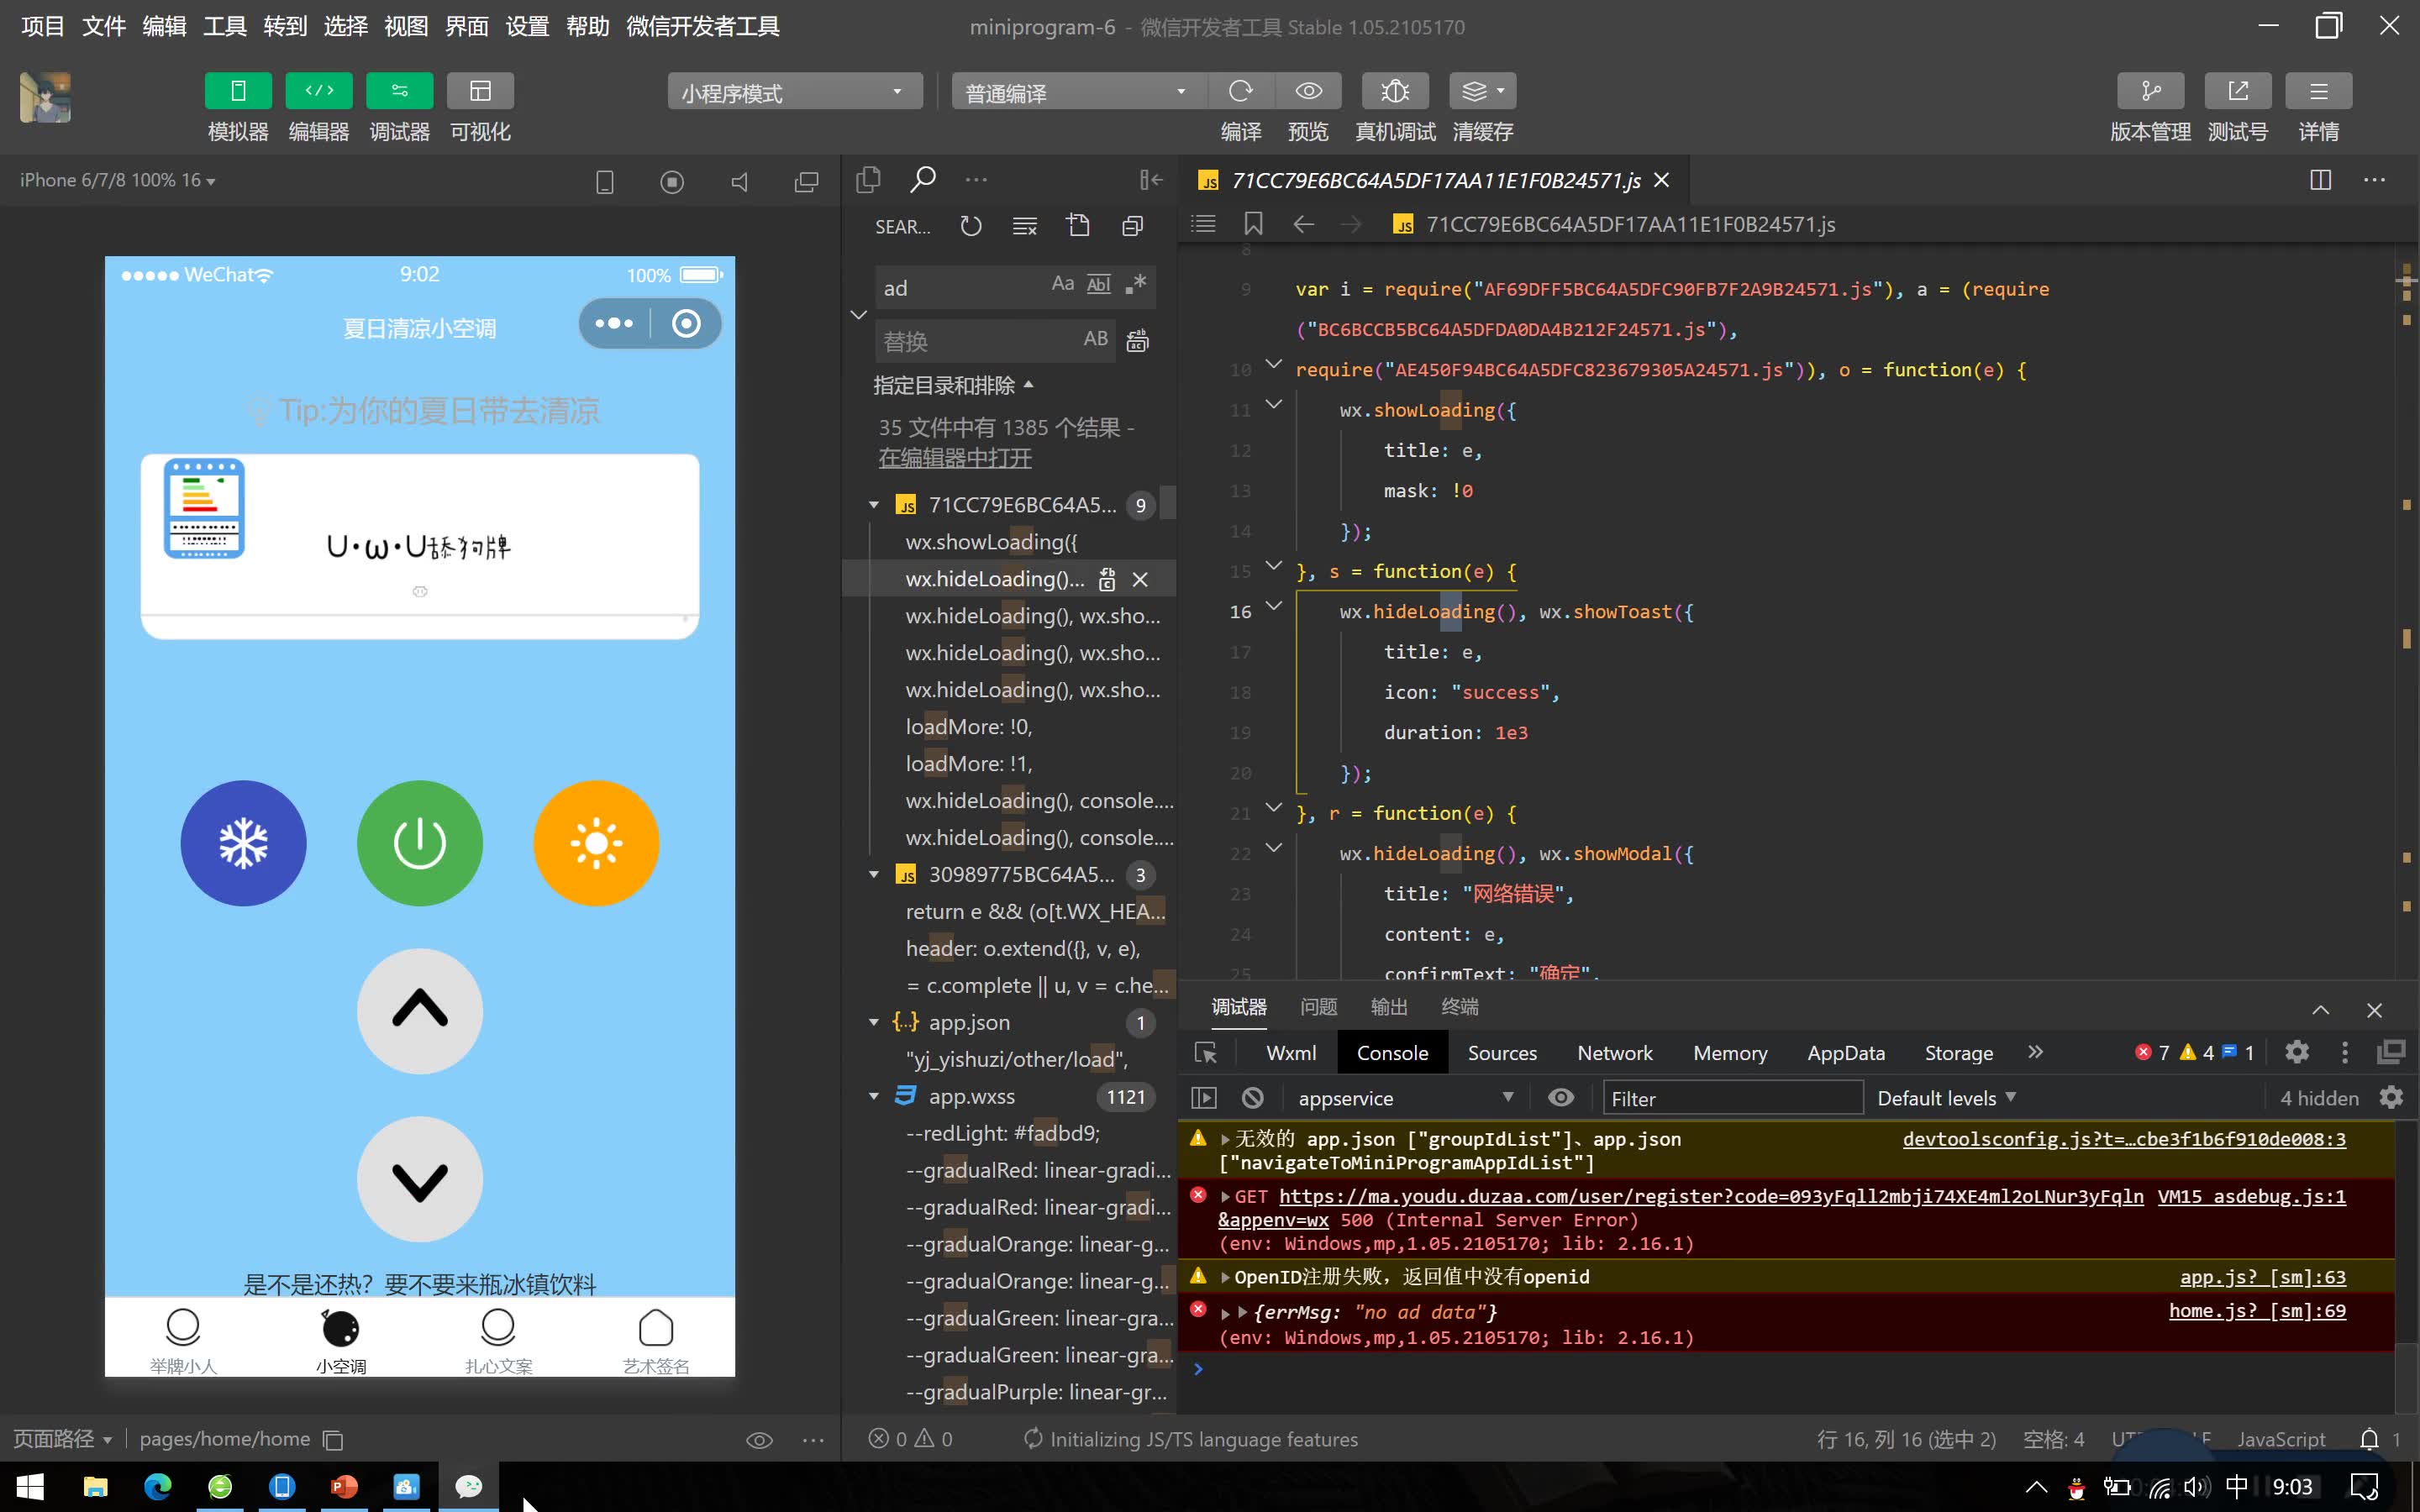Click the clear console icon

(1252, 1098)
